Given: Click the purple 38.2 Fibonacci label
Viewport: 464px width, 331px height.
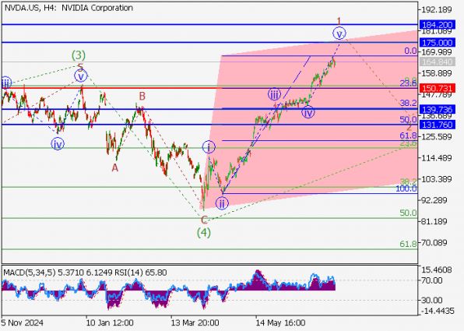Looking at the screenshot, I should [409, 103].
